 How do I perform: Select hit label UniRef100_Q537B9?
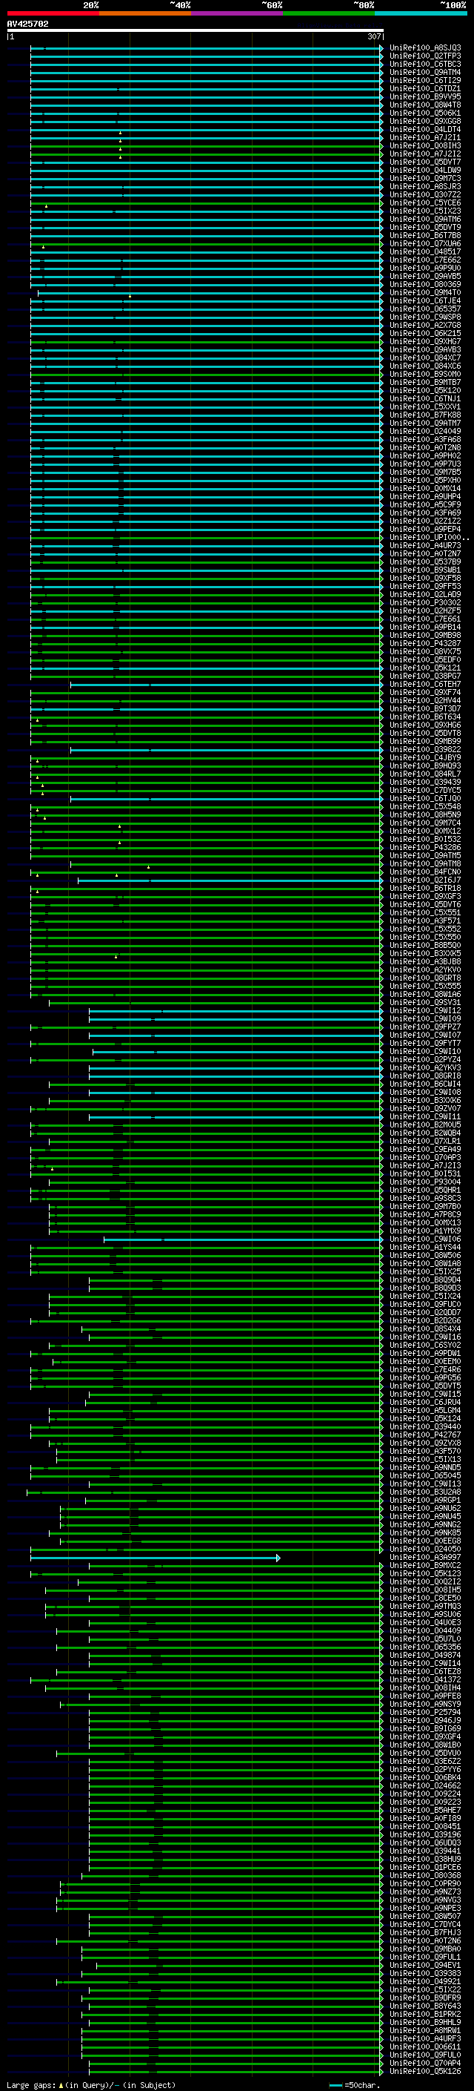click(425, 562)
